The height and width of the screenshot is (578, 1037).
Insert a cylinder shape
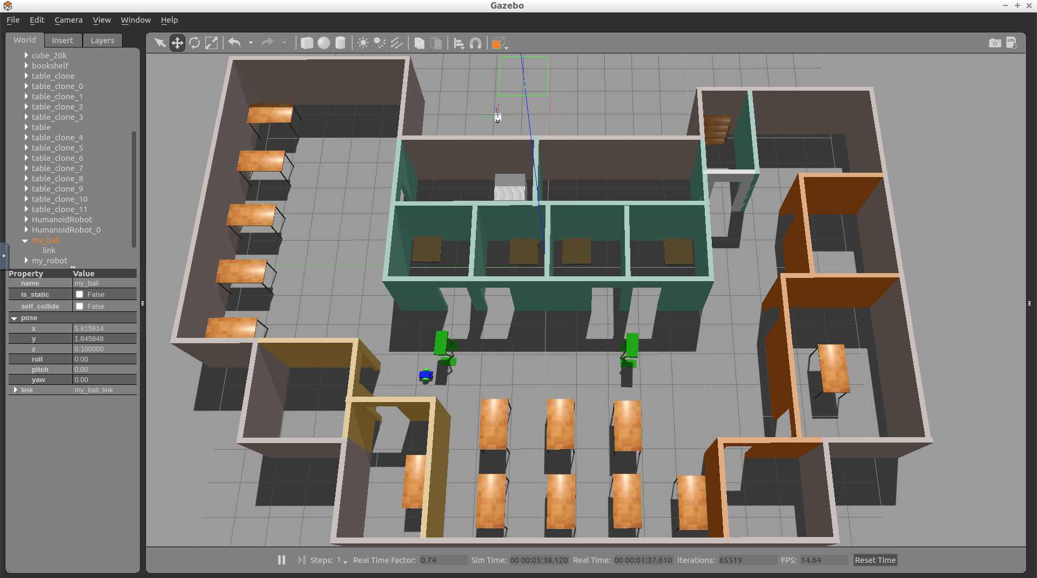(x=340, y=43)
